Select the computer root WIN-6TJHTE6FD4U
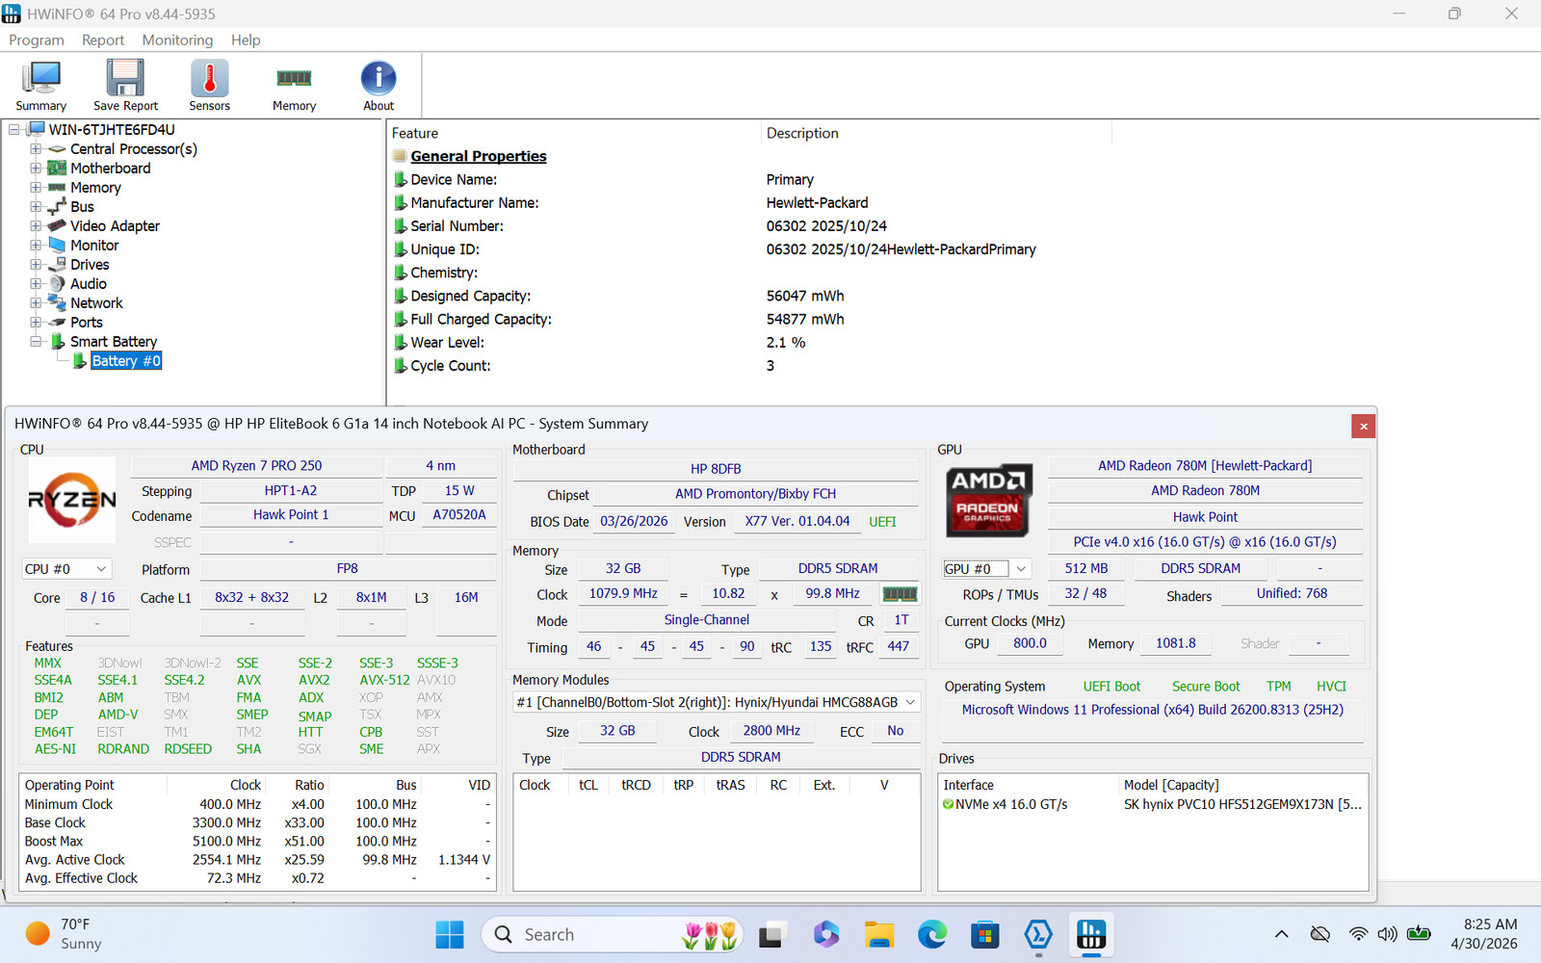Image resolution: width=1541 pixels, height=963 pixels. point(112,130)
